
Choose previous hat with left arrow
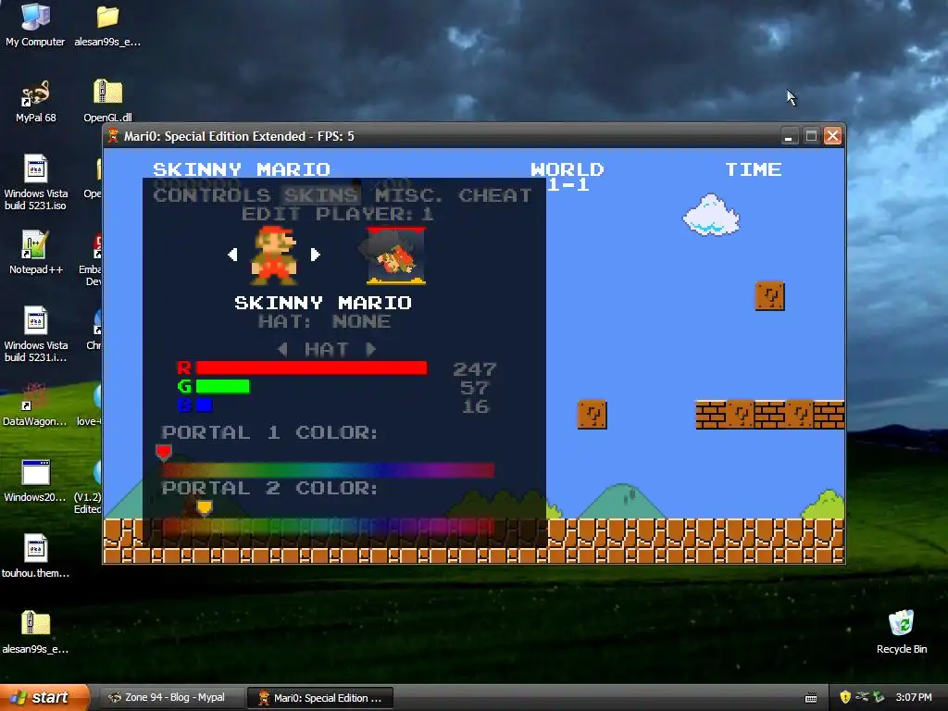(282, 349)
